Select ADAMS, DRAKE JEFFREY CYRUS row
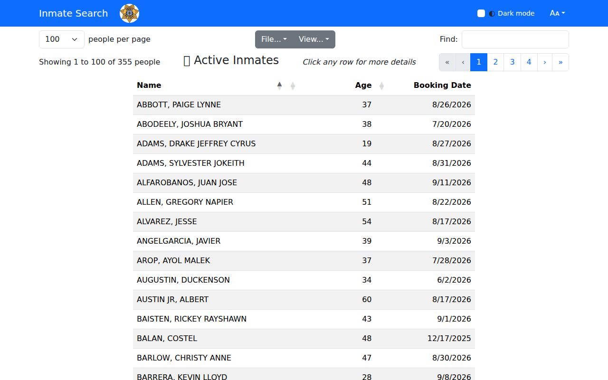 pos(304,144)
